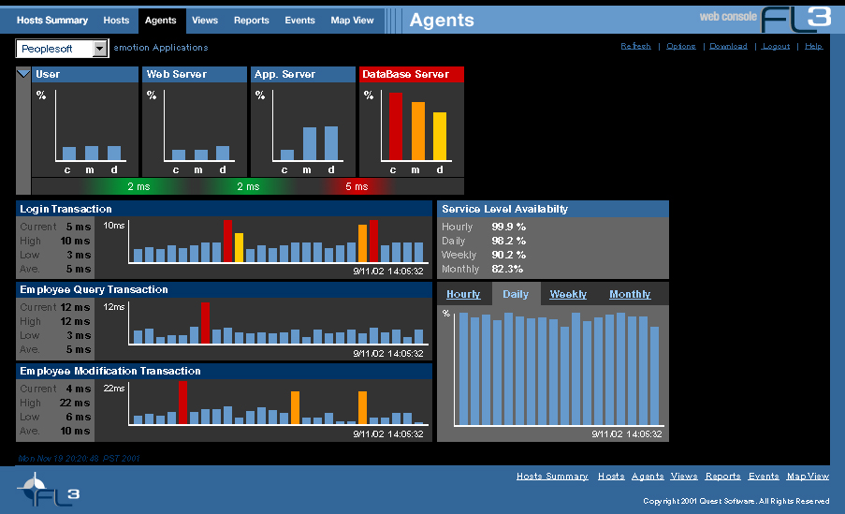Switch to the Hosts tab

coord(116,21)
